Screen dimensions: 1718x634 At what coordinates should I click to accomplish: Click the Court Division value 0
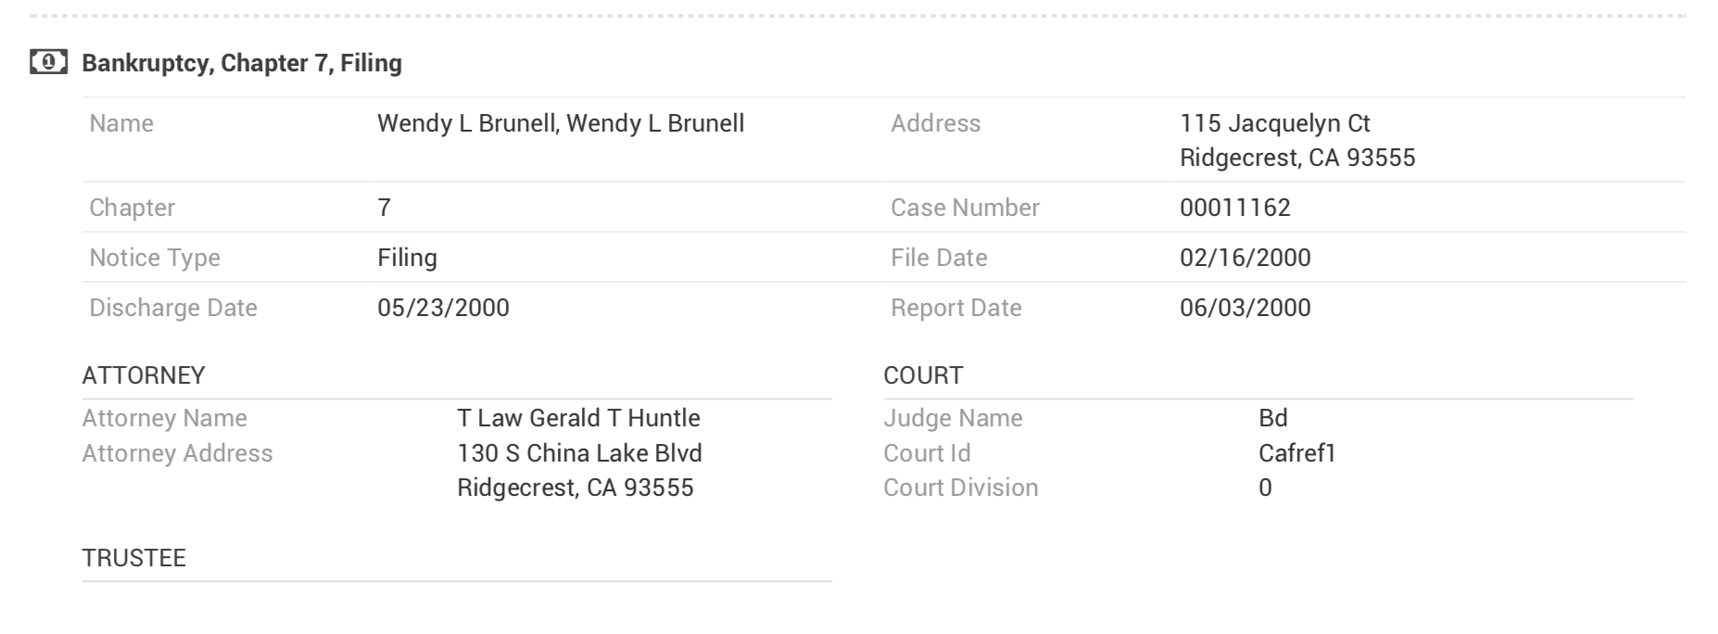(1265, 488)
